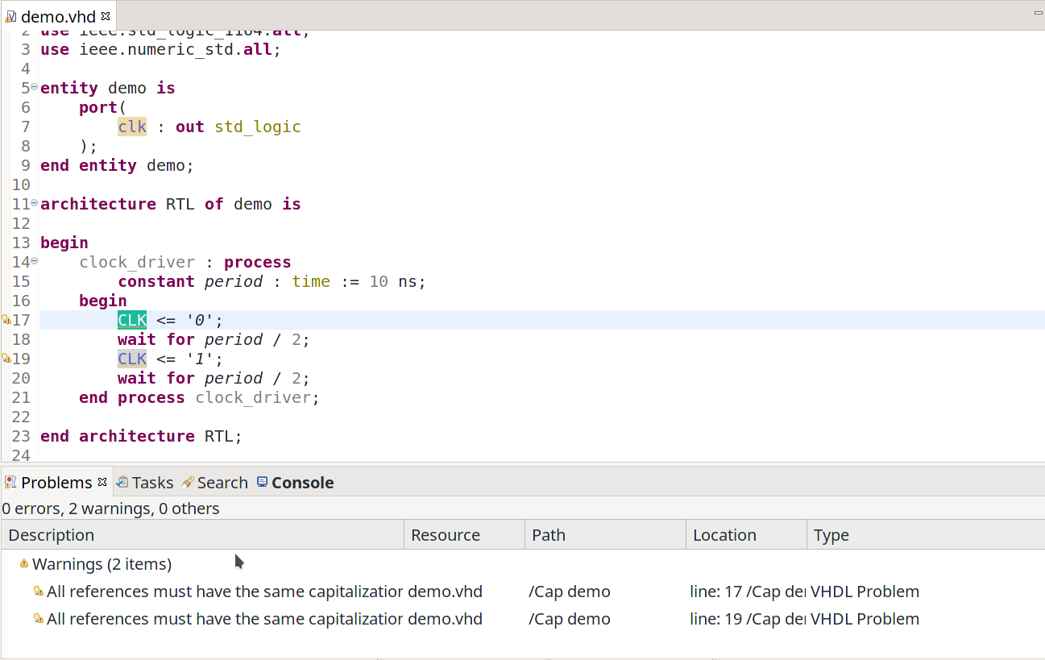Click the demo.vhd file icon in the tab

click(x=10, y=16)
